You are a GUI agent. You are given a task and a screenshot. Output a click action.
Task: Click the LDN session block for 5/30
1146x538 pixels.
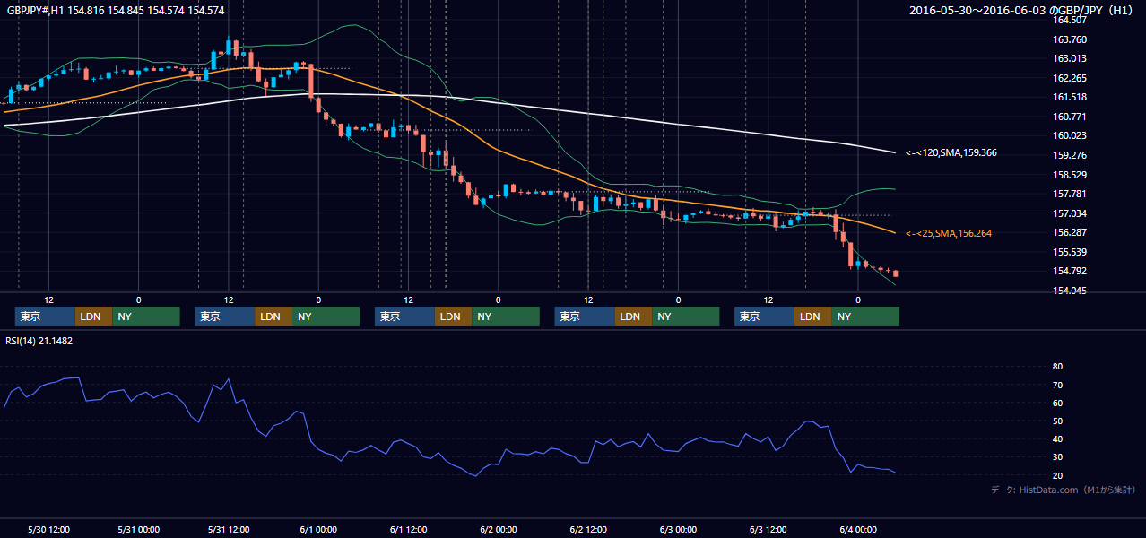[93, 317]
